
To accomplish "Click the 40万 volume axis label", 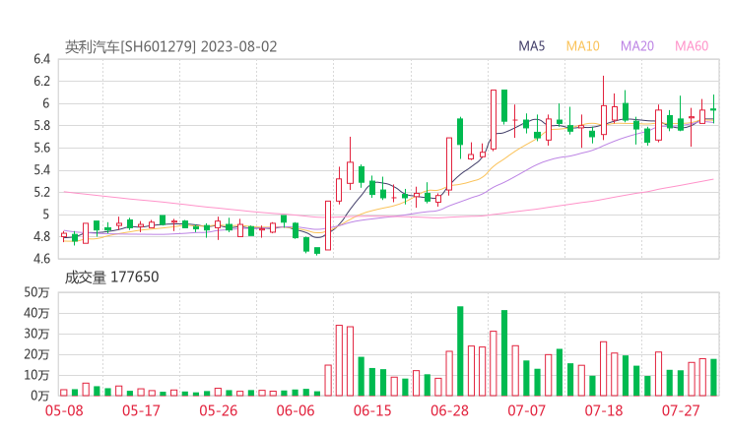I will (36, 313).
